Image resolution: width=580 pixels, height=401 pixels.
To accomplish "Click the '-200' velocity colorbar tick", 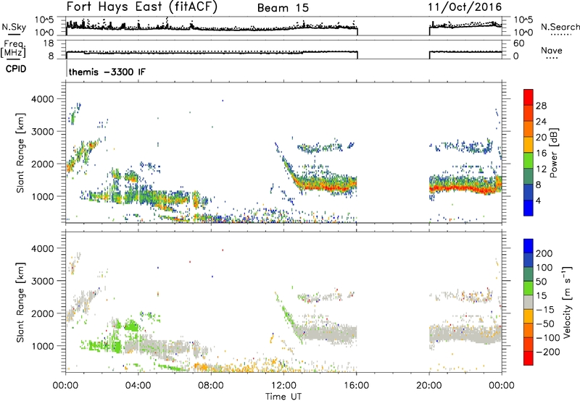I will tap(548, 352).
